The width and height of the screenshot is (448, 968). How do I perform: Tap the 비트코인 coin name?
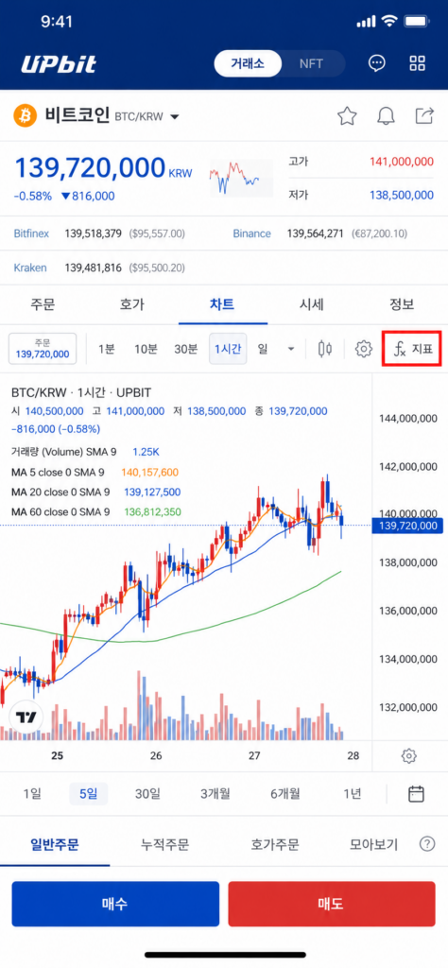78,115
